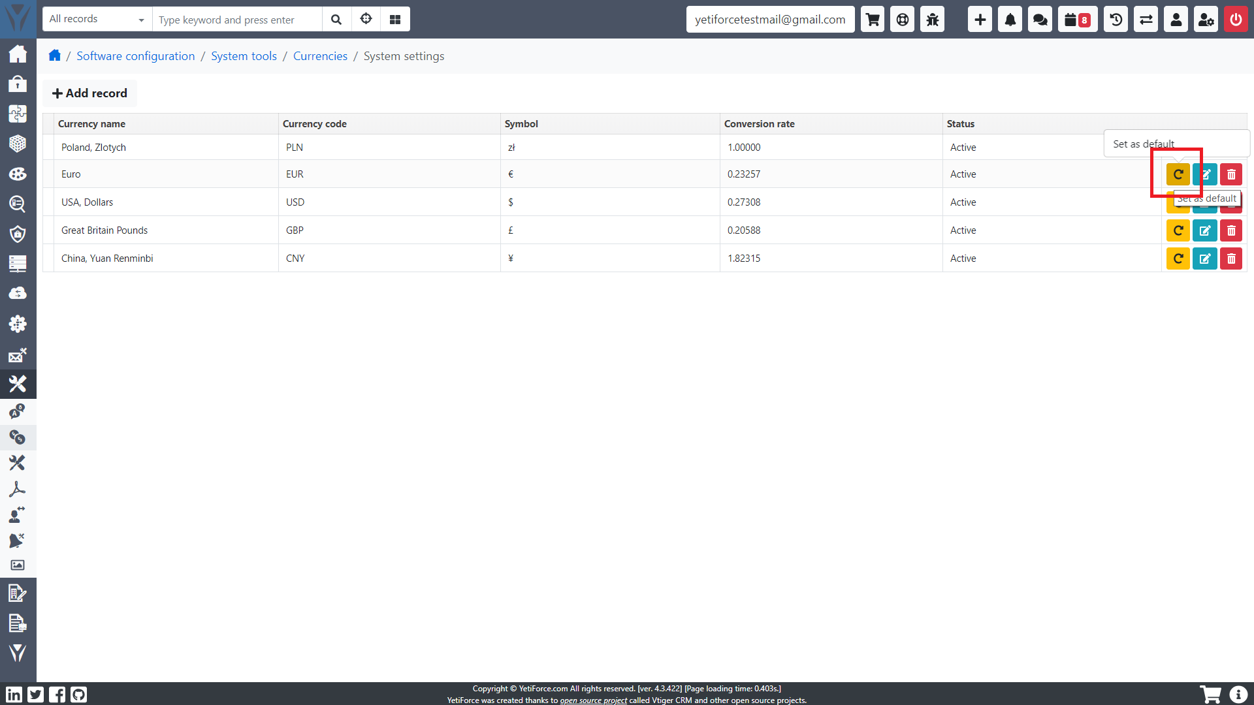Click the quick create plus button

pos(980,20)
